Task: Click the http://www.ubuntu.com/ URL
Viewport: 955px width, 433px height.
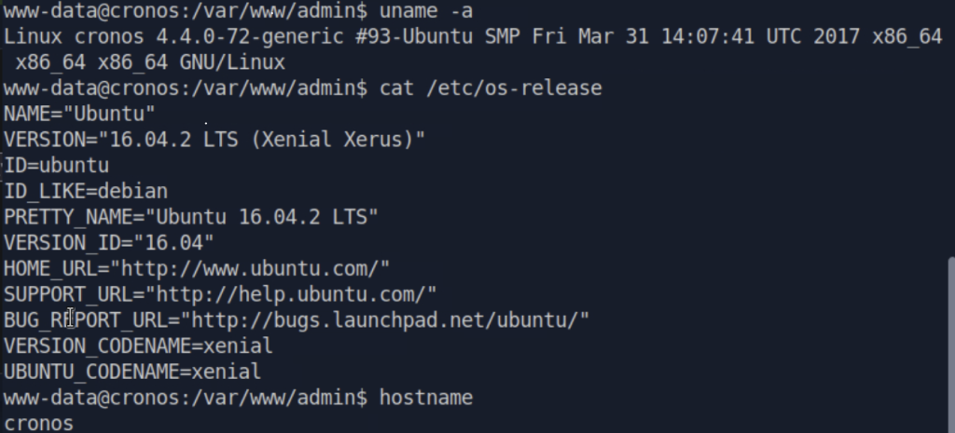Action: click(255, 268)
